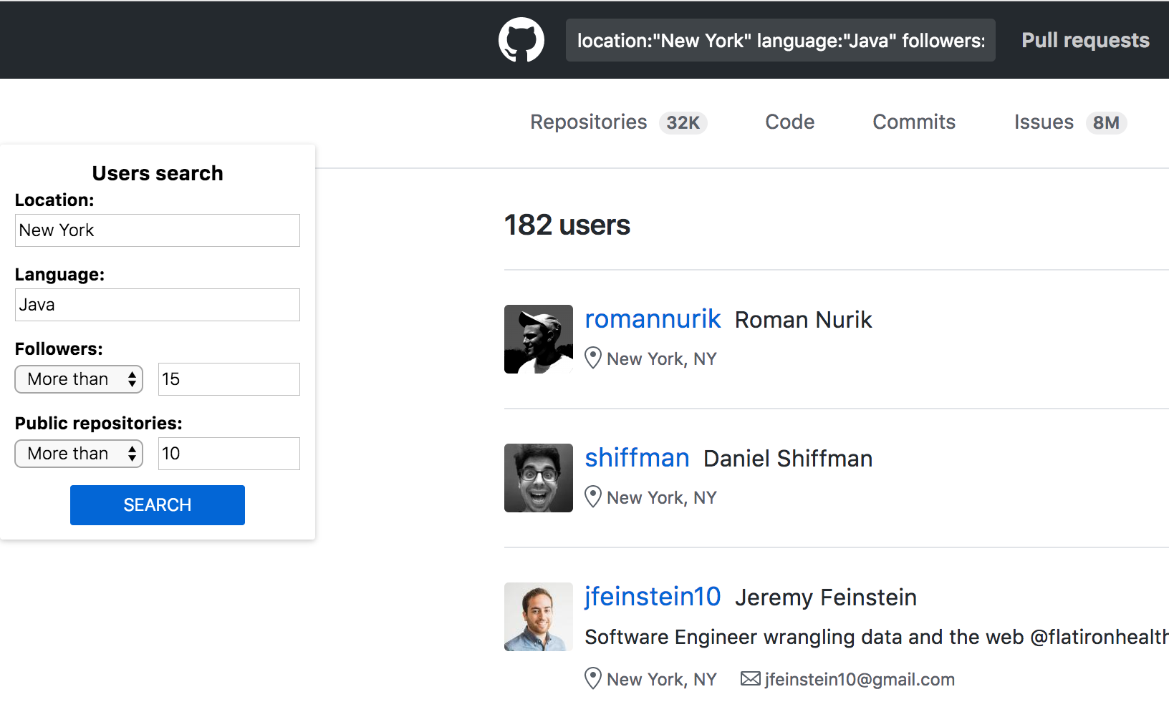Viewport: 1169px width, 727px height.
Task: Click the GitHub Octocat logo
Action: (x=521, y=40)
